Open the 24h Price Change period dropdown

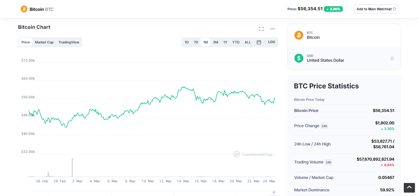(x=324, y=126)
